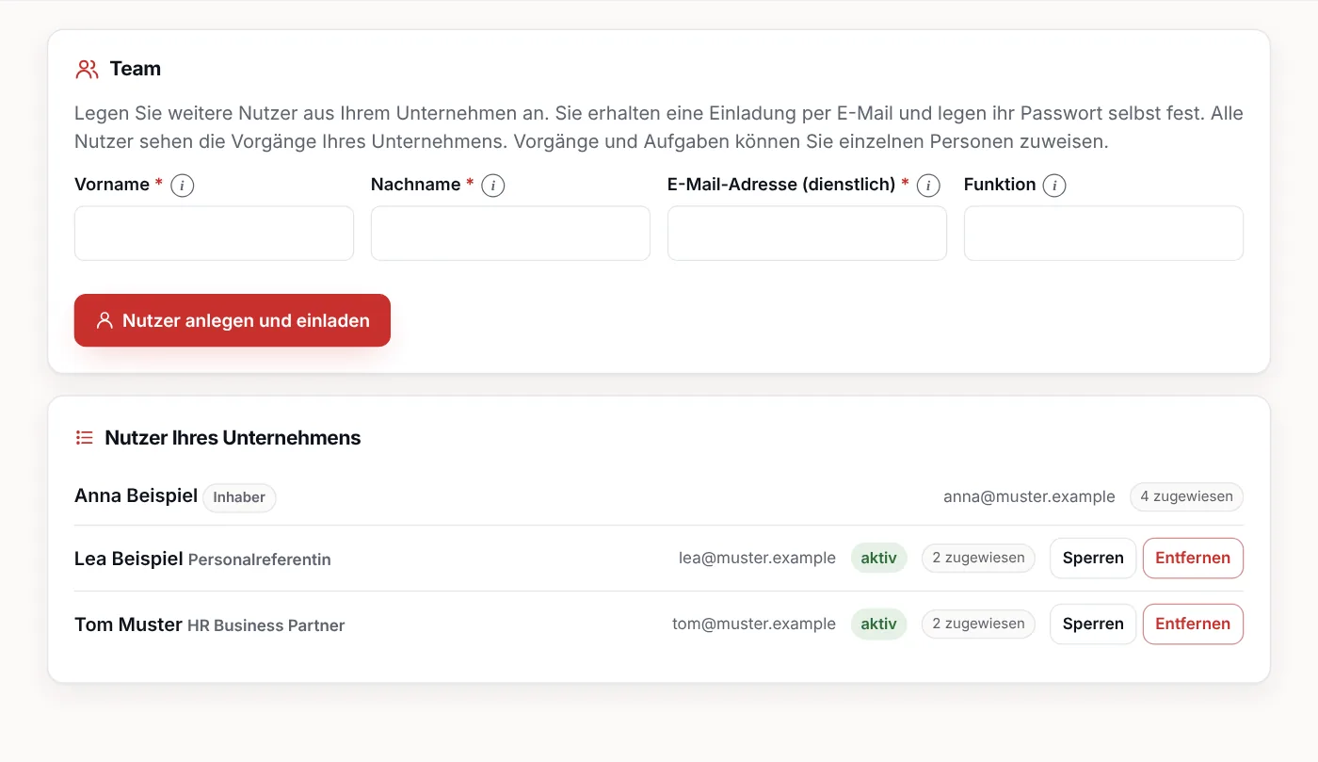Click the 2 zugewiesen badge in Lea's row
Screen dimensions: 1318x762
tap(978, 558)
